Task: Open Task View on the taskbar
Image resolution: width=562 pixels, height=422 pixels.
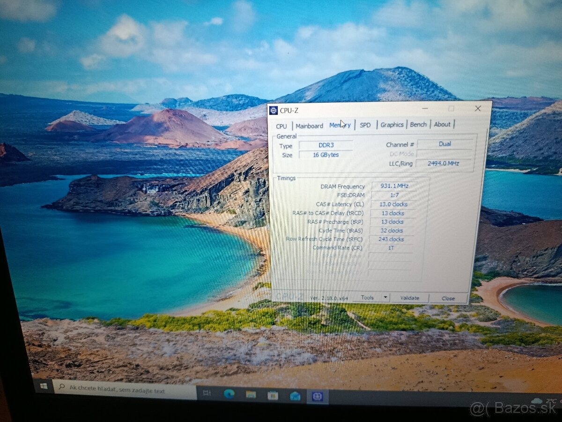Action: point(207,393)
